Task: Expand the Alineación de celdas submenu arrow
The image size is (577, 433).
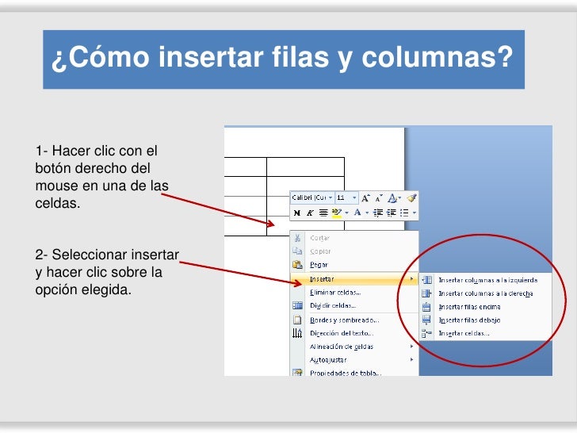Action: [x=412, y=347]
